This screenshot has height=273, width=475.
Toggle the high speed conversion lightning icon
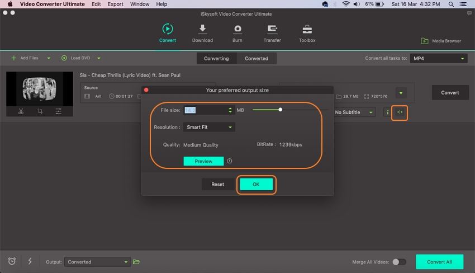(x=30, y=261)
